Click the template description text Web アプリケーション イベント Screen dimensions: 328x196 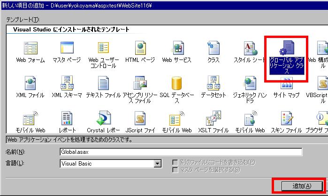click(x=70, y=140)
